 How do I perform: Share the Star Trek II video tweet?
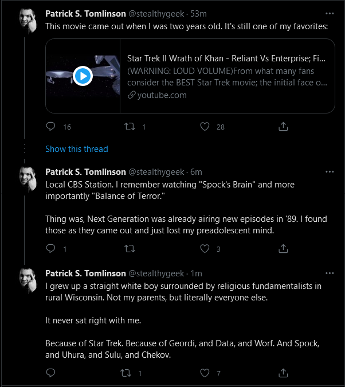(283, 126)
